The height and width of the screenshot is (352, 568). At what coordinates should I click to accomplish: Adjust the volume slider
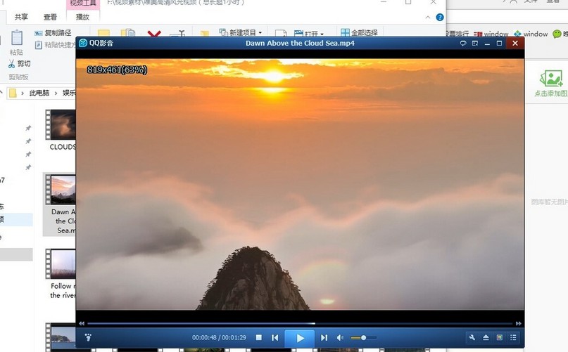pos(363,338)
